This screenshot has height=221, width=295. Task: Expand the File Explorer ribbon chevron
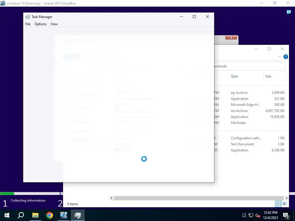pyautogui.click(x=279, y=57)
